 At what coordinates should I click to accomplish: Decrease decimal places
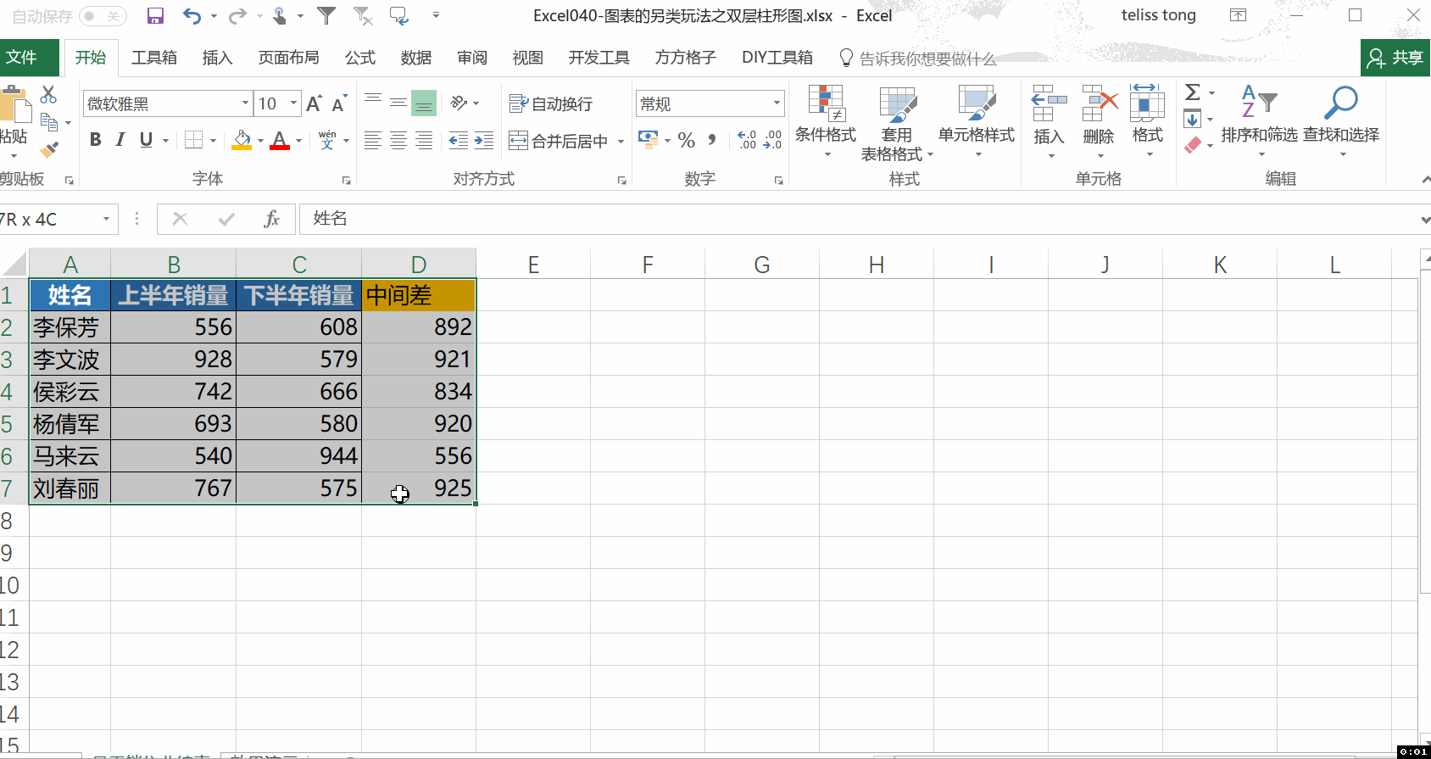pos(772,140)
